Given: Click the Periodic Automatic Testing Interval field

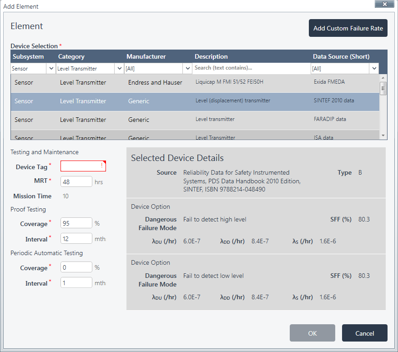Looking at the screenshot, I should (x=76, y=282).
